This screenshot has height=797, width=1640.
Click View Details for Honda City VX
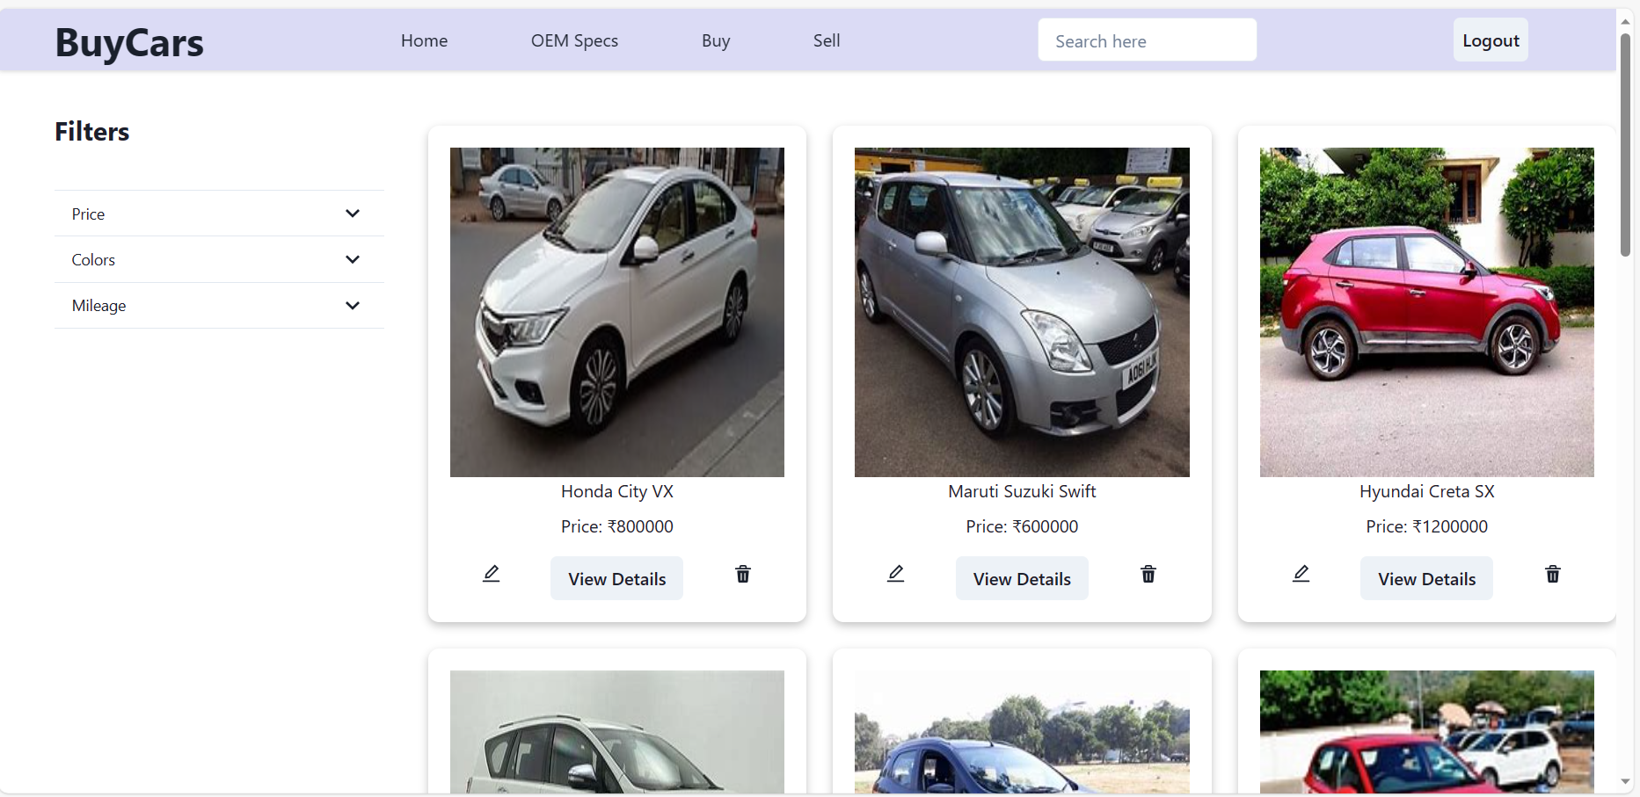coord(616,578)
